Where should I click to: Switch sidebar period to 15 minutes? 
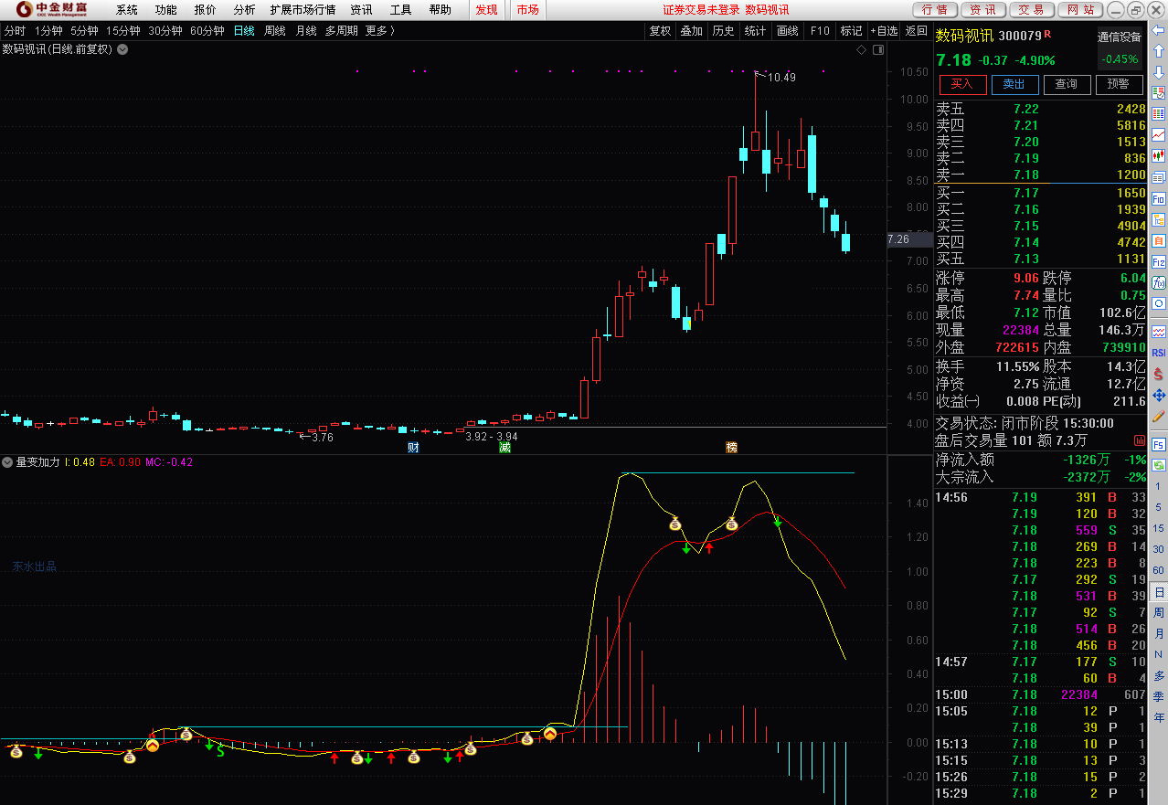(1158, 529)
